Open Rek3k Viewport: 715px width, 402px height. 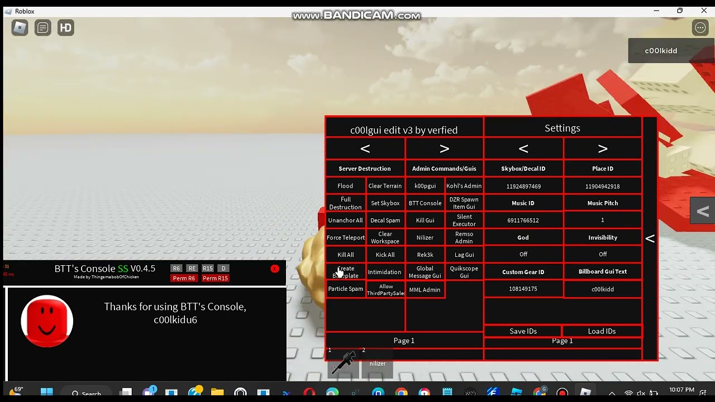425,255
